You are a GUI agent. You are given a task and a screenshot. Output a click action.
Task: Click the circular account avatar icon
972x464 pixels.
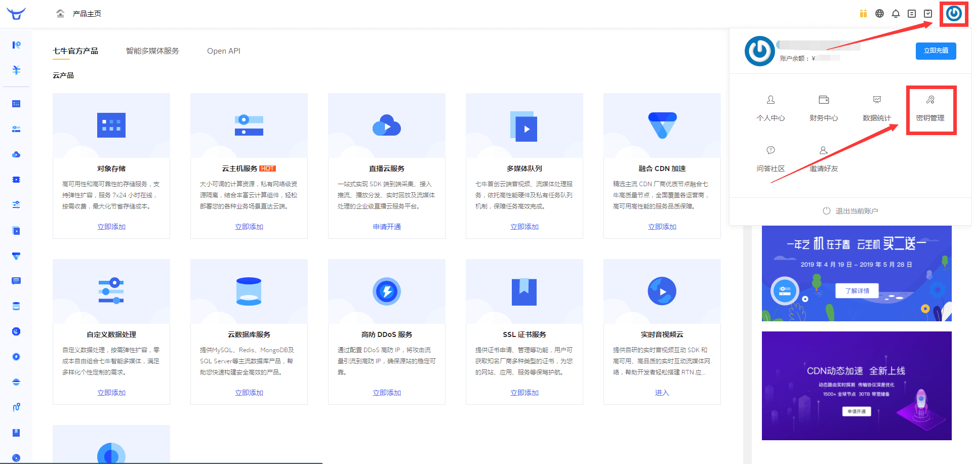point(953,14)
